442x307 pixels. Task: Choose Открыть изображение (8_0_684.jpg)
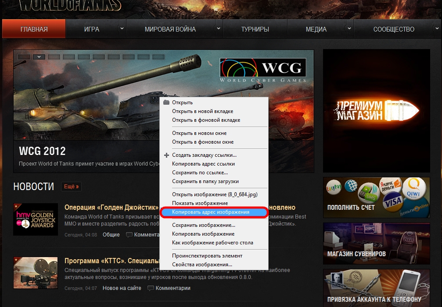point(214,194)
